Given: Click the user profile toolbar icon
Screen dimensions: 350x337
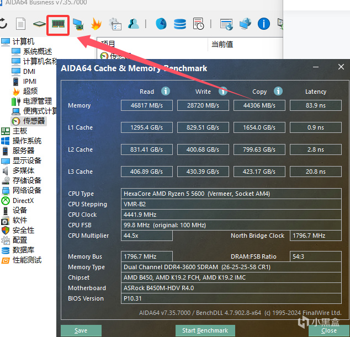Looking at the screenshot, I should click(134, 24).
